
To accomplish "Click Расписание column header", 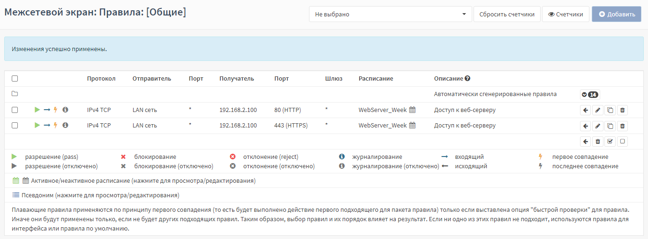I will [376, 79].
